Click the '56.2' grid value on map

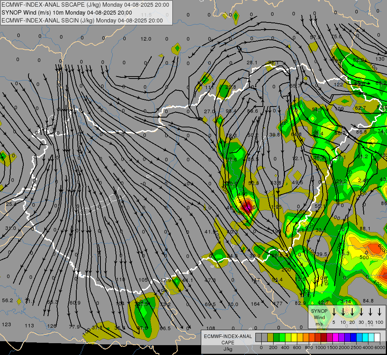(8, 301)
